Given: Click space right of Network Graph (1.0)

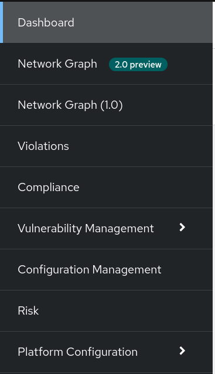Looking at the screenshot, I should [x=168, y=105].
